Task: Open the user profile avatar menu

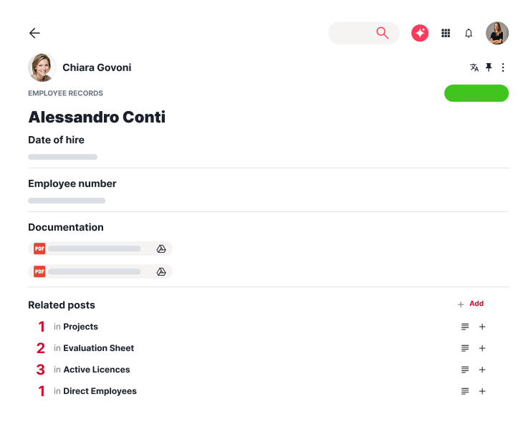Action: (x=497, y=33)
